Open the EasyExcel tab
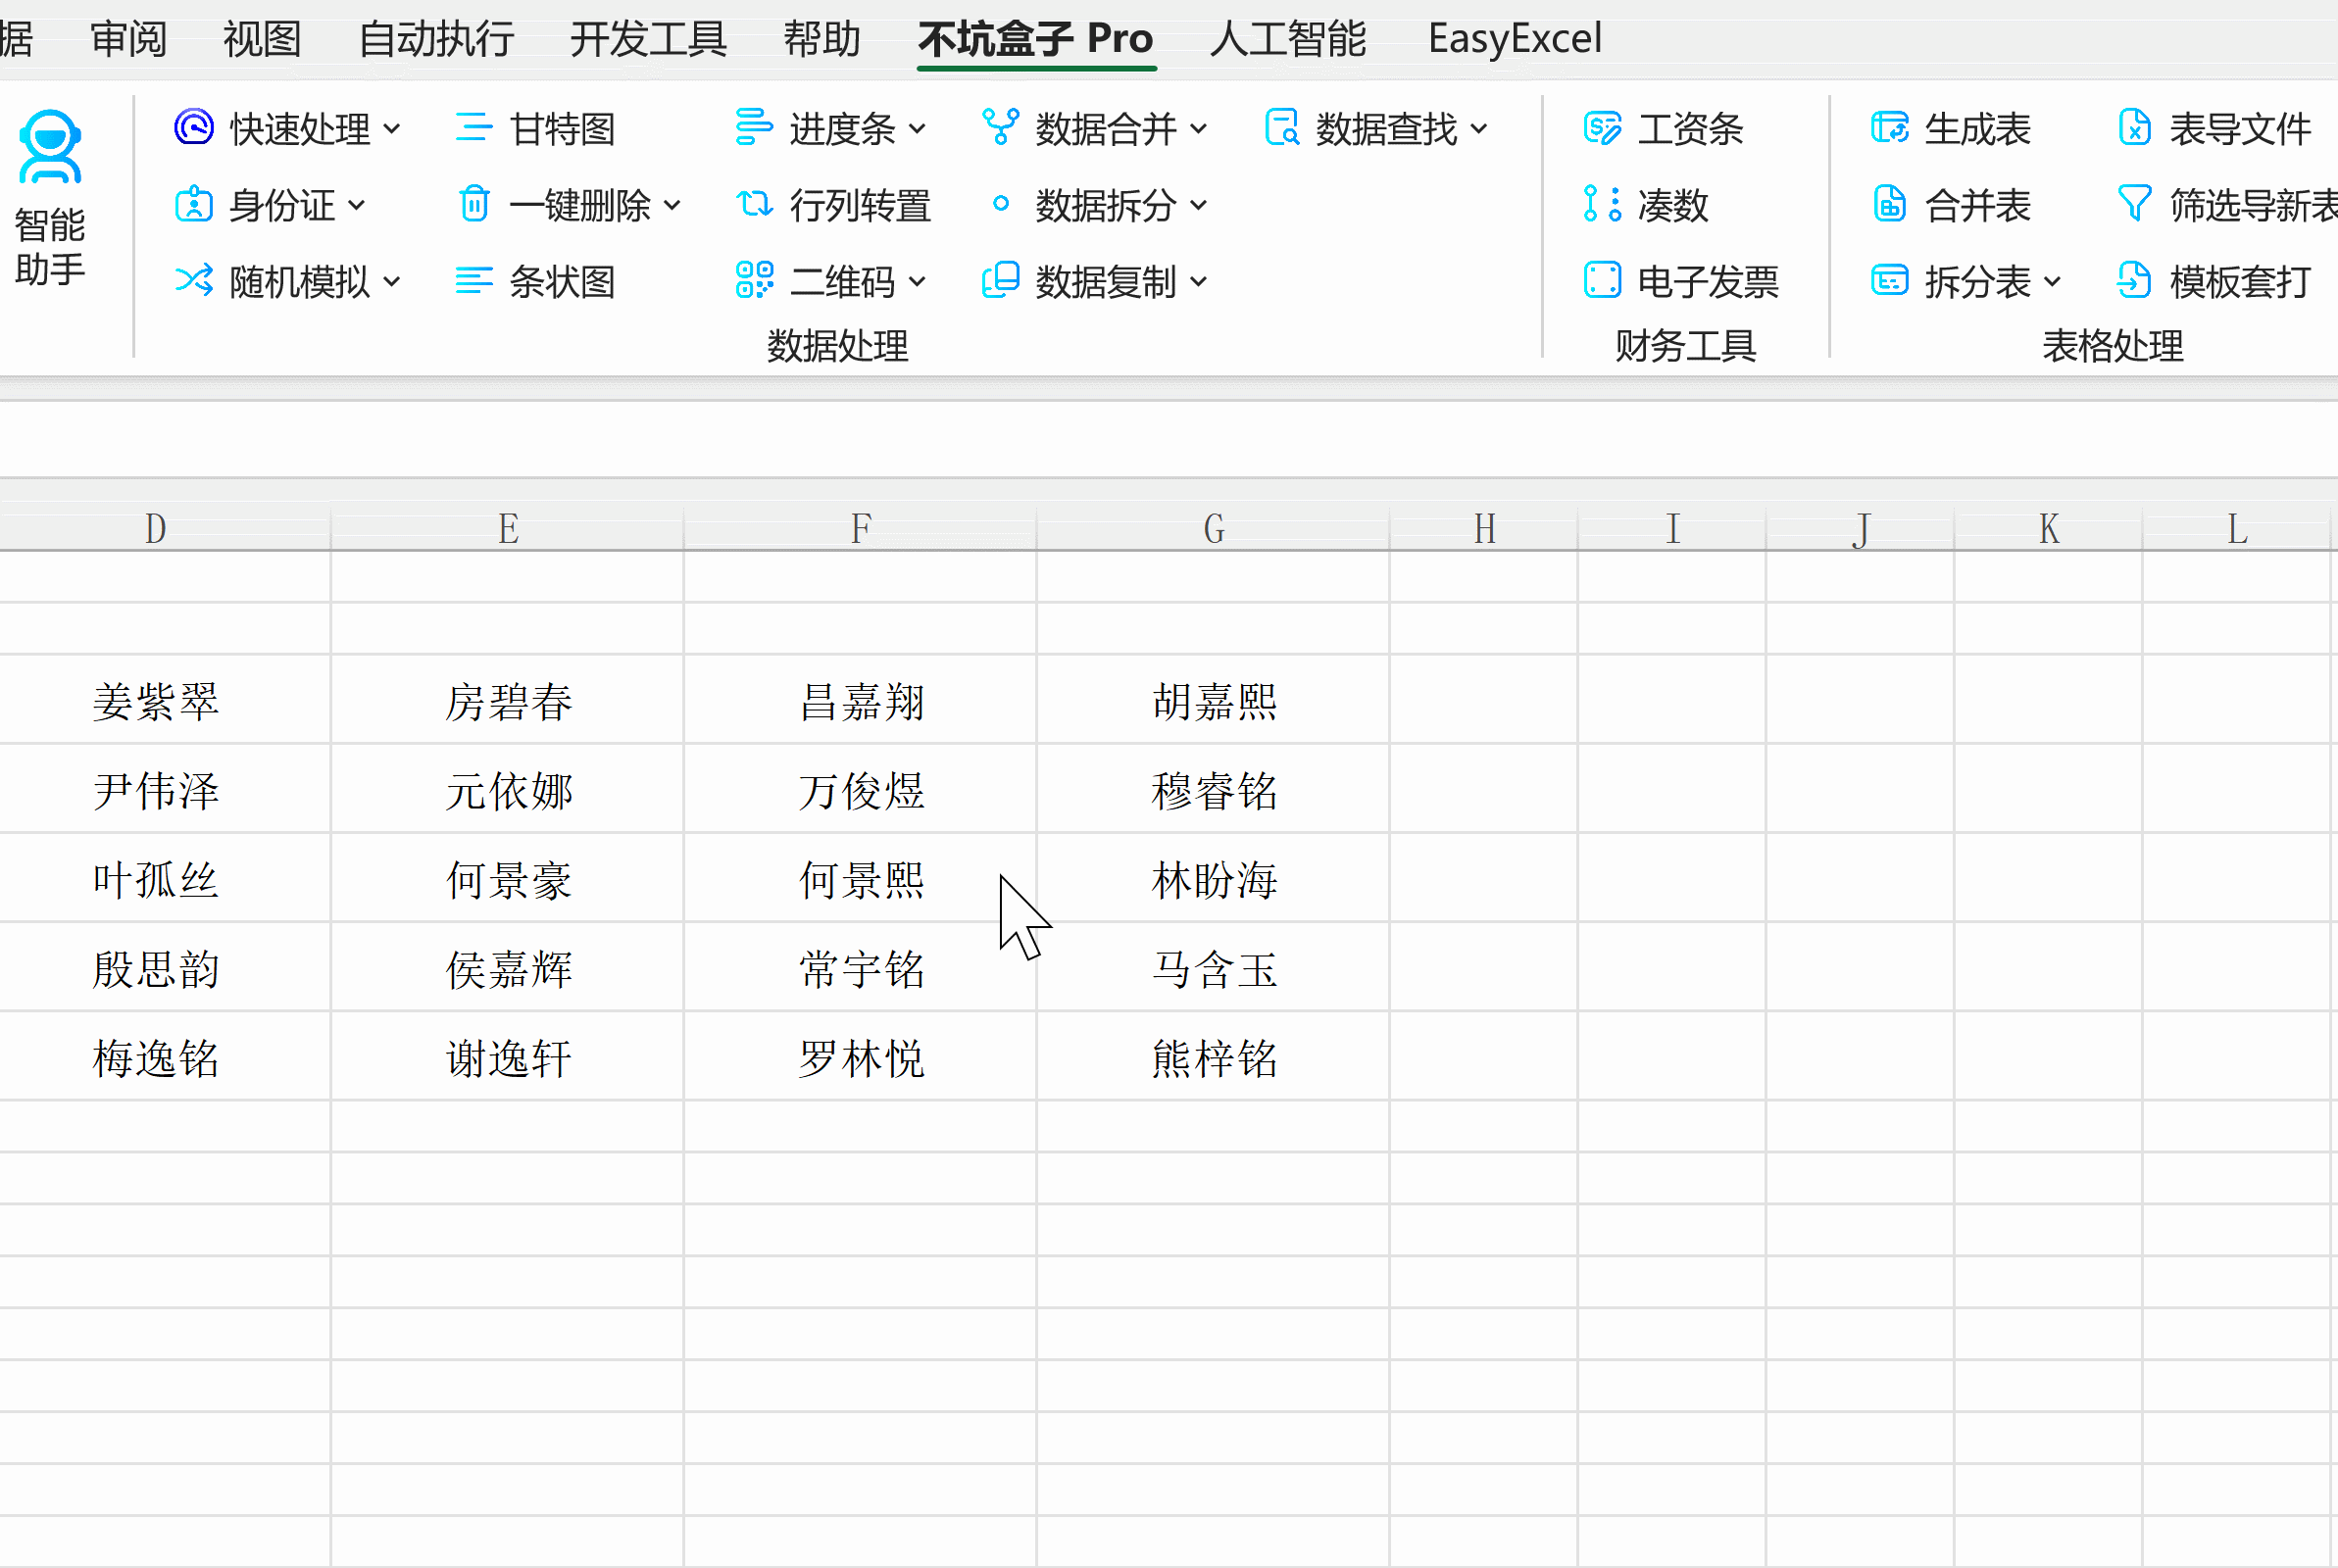 [1514, 39]
